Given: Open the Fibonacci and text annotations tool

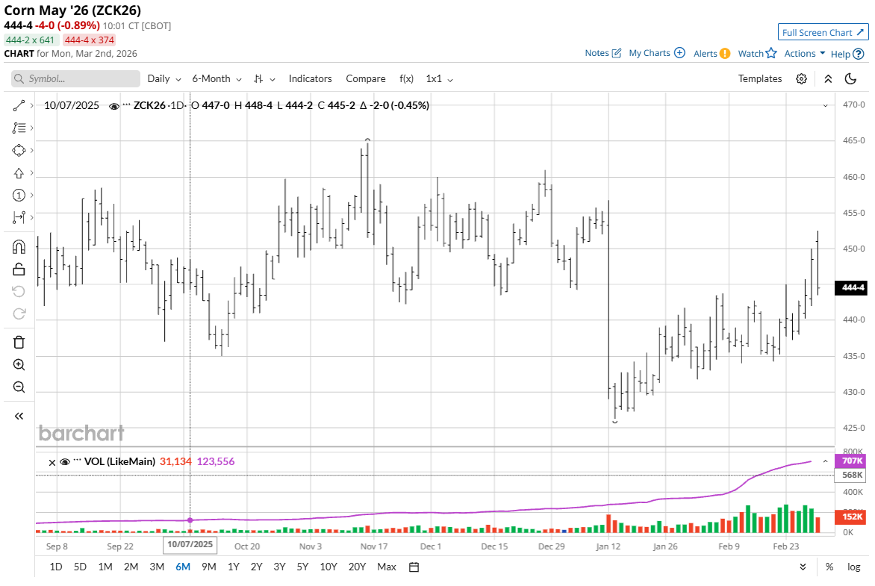Looking at the screenshot, I should click(x=19, y=128).
